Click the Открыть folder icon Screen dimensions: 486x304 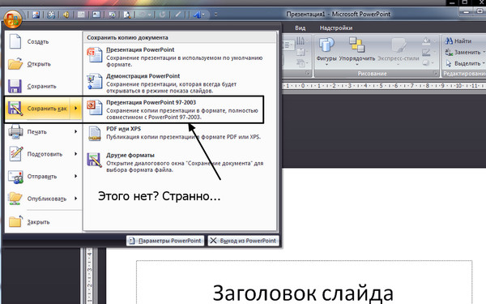(15, 64)
